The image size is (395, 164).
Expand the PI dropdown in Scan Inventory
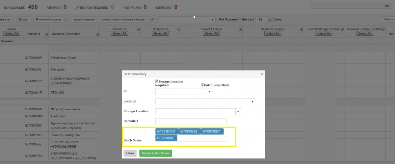[210, 92]
